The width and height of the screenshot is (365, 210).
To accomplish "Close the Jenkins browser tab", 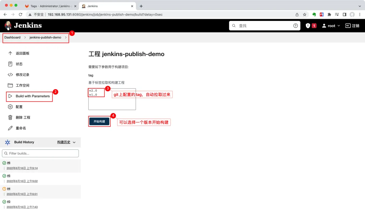I will click(x=132, y=6).
